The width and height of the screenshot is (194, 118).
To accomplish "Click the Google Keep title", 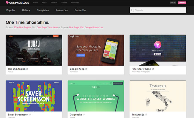I will click(77, 69).
